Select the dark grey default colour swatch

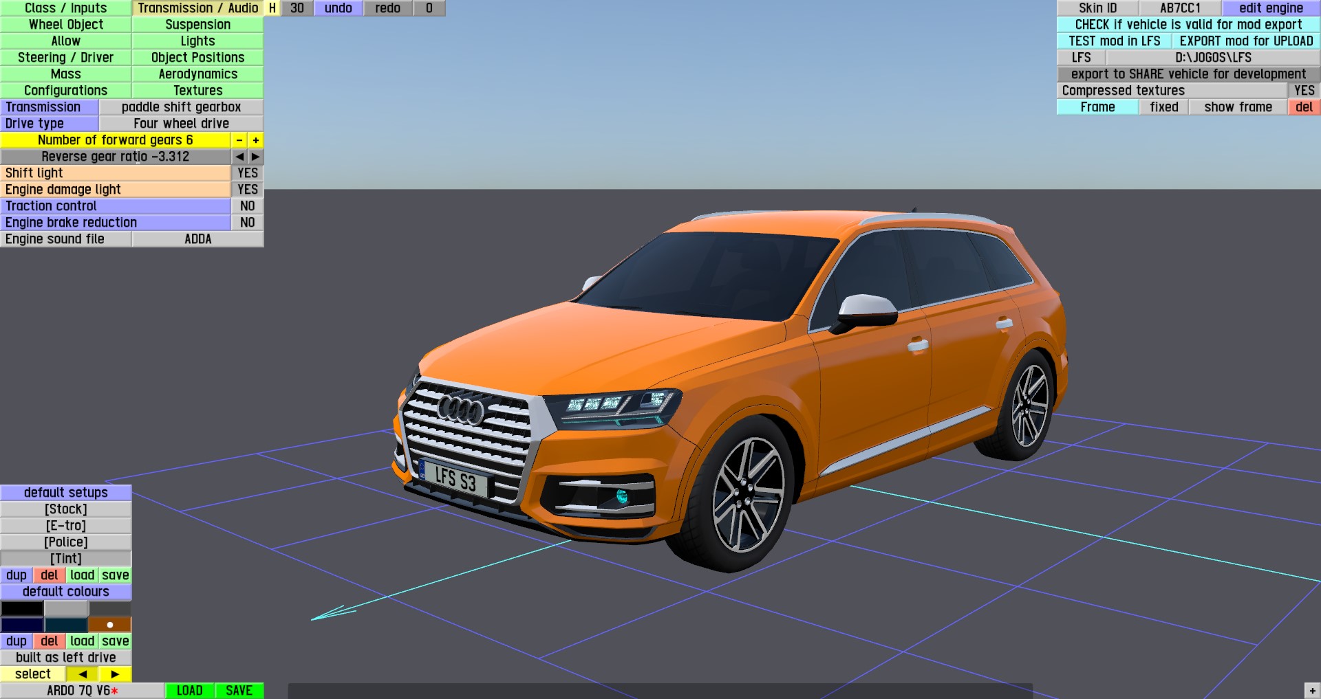[x=110, y=608]
